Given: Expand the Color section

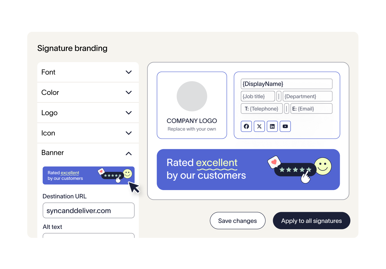Looking at the screenshot, I should (129, 93).
